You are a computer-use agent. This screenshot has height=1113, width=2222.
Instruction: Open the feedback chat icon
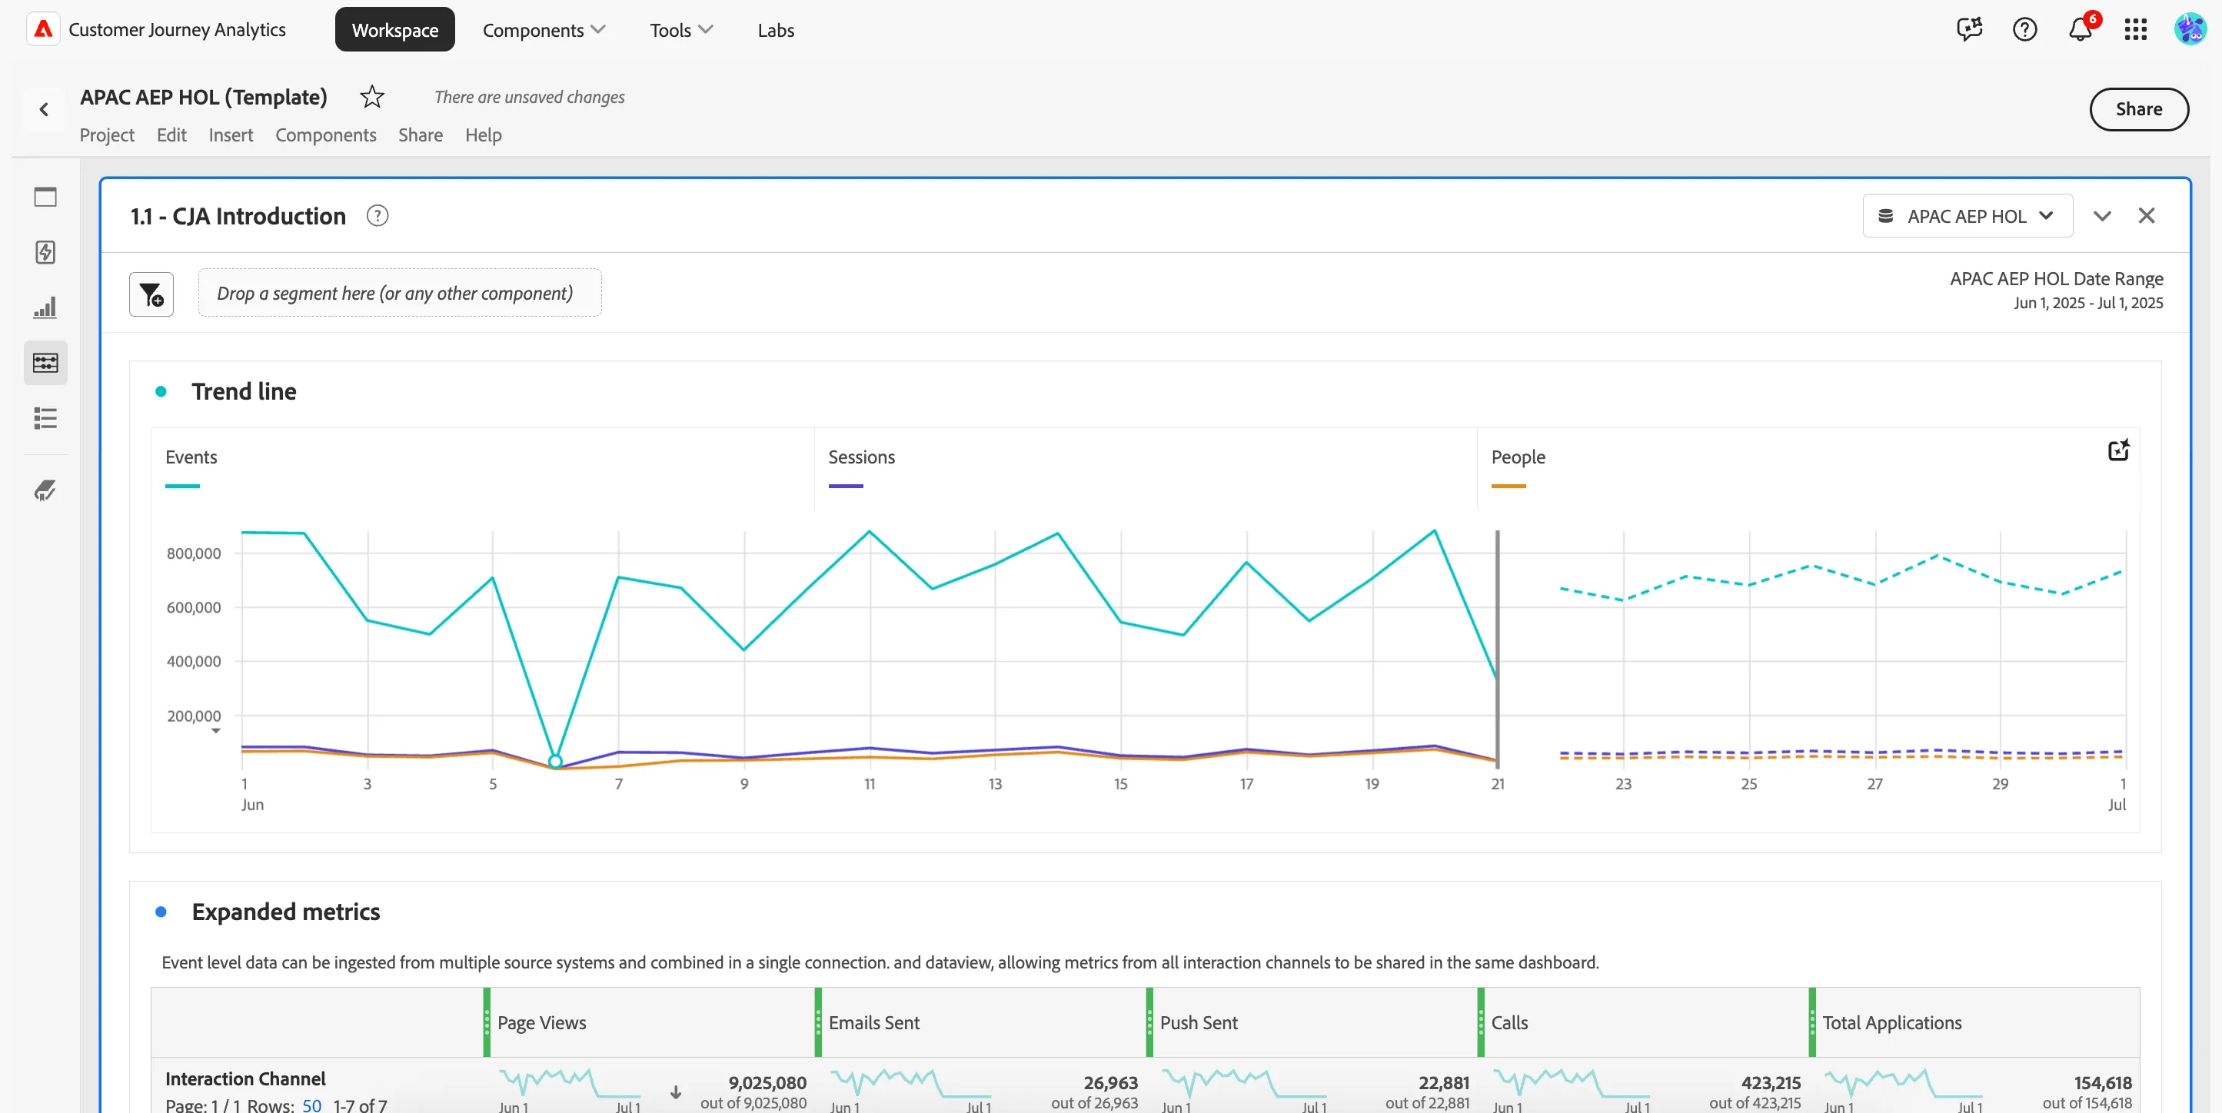coord(1969,29)
